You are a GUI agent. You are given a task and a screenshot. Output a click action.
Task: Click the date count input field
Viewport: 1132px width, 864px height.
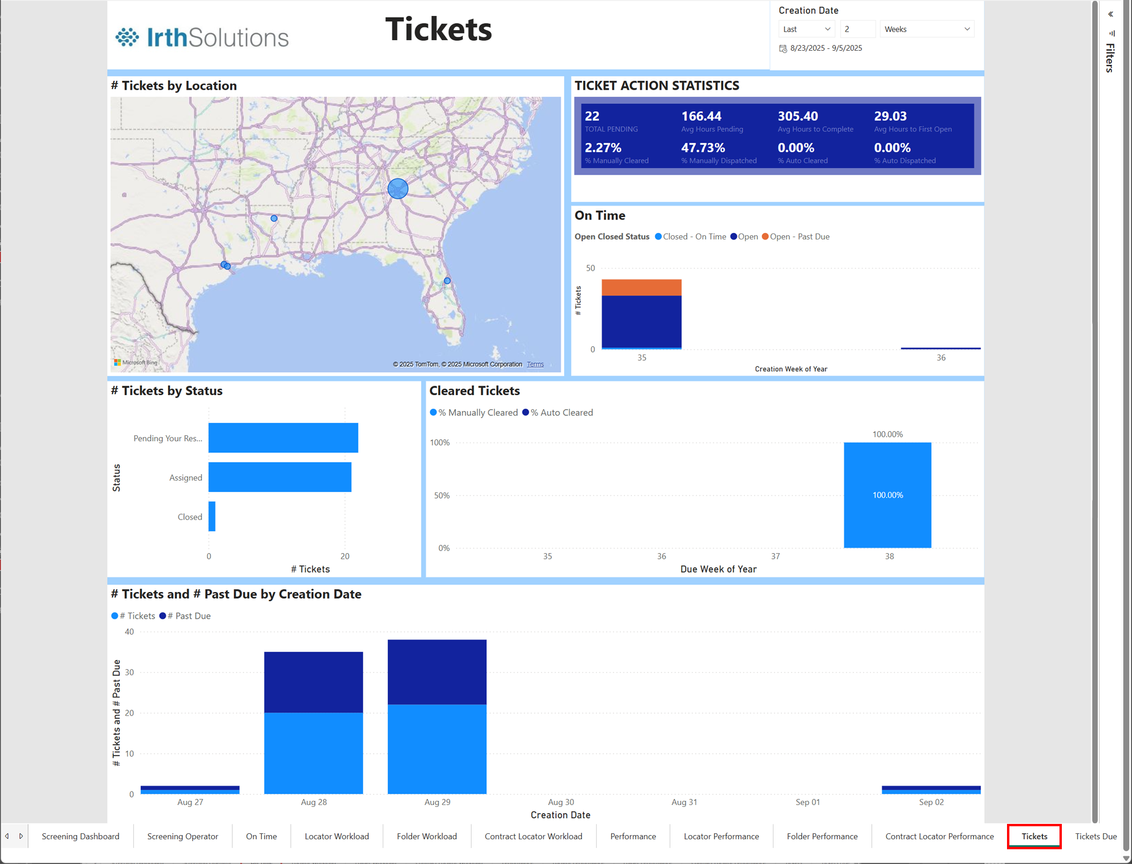click(x=857, y=29)
